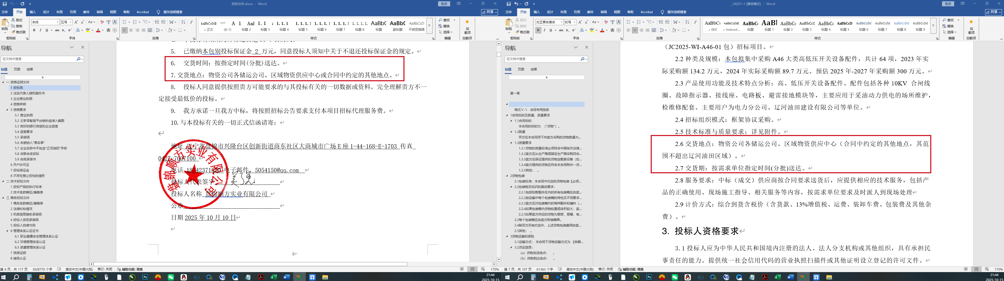This screenshot has width=1004, height=281.
Task: Toggle Italic in right Word window
Action: point(544,30)
